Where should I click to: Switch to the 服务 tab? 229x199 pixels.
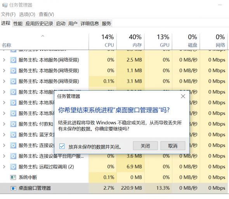coord(106,23)
